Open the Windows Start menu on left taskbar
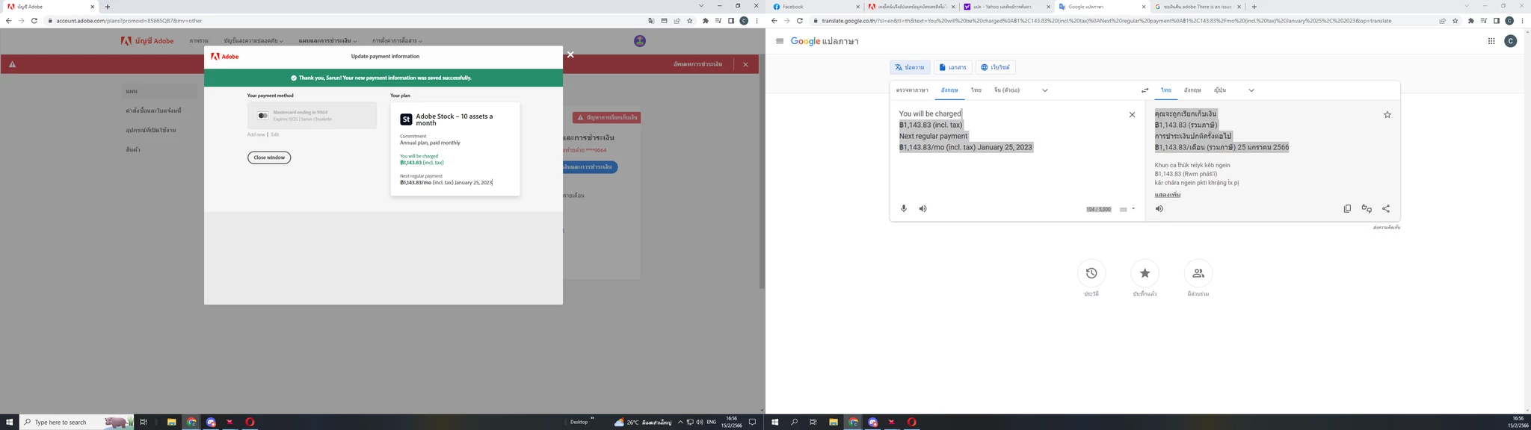Image resolution: width=1531 pixels, height=430 pixels. tap(10, 423)
